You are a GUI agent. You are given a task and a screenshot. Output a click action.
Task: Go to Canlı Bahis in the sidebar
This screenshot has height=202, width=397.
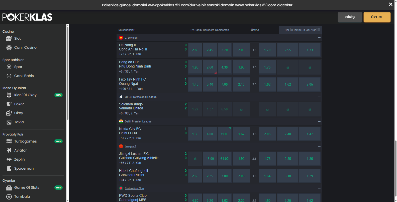24,76
